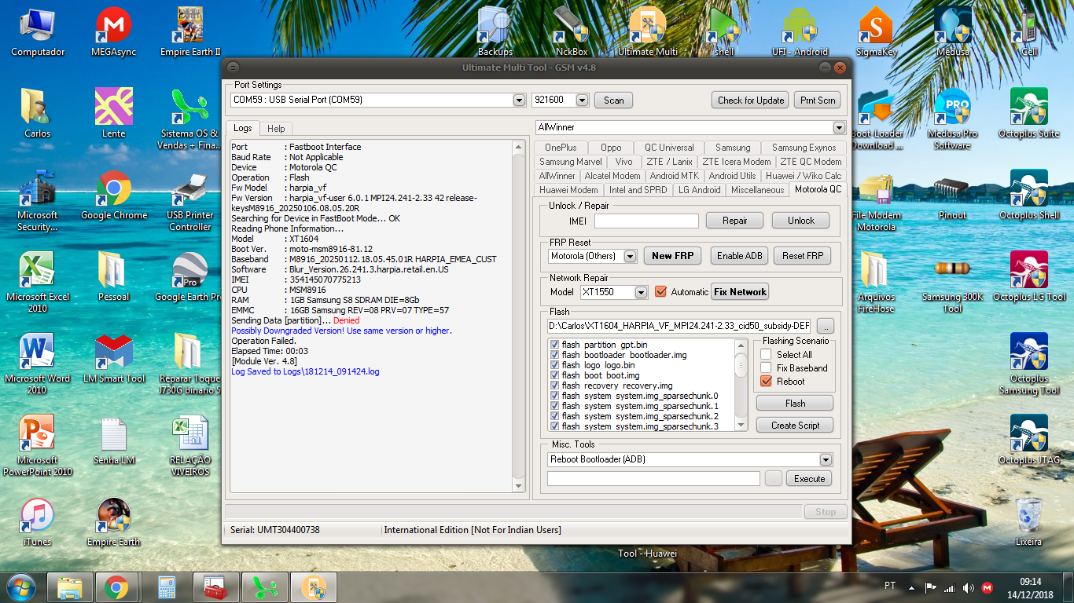Open the Windows Start menu
The height and width of the screenshot is (603, 1074).
click(x=20, y=587)
